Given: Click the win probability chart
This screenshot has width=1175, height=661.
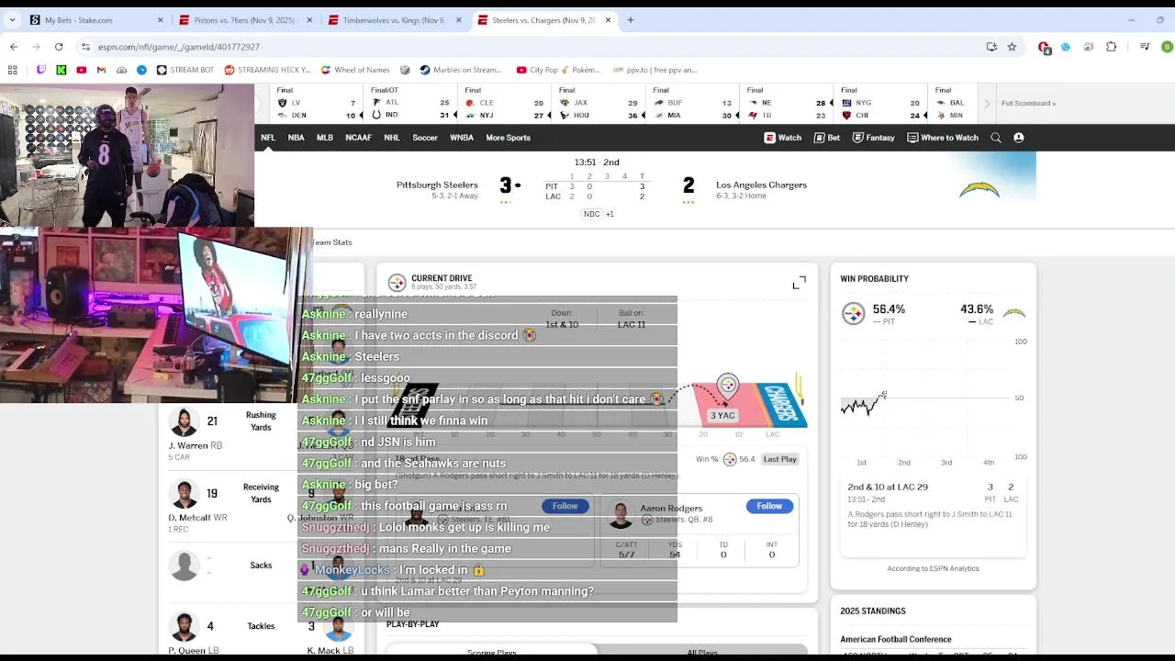Looking at the screenshot, I should click(x=927, y=399).
